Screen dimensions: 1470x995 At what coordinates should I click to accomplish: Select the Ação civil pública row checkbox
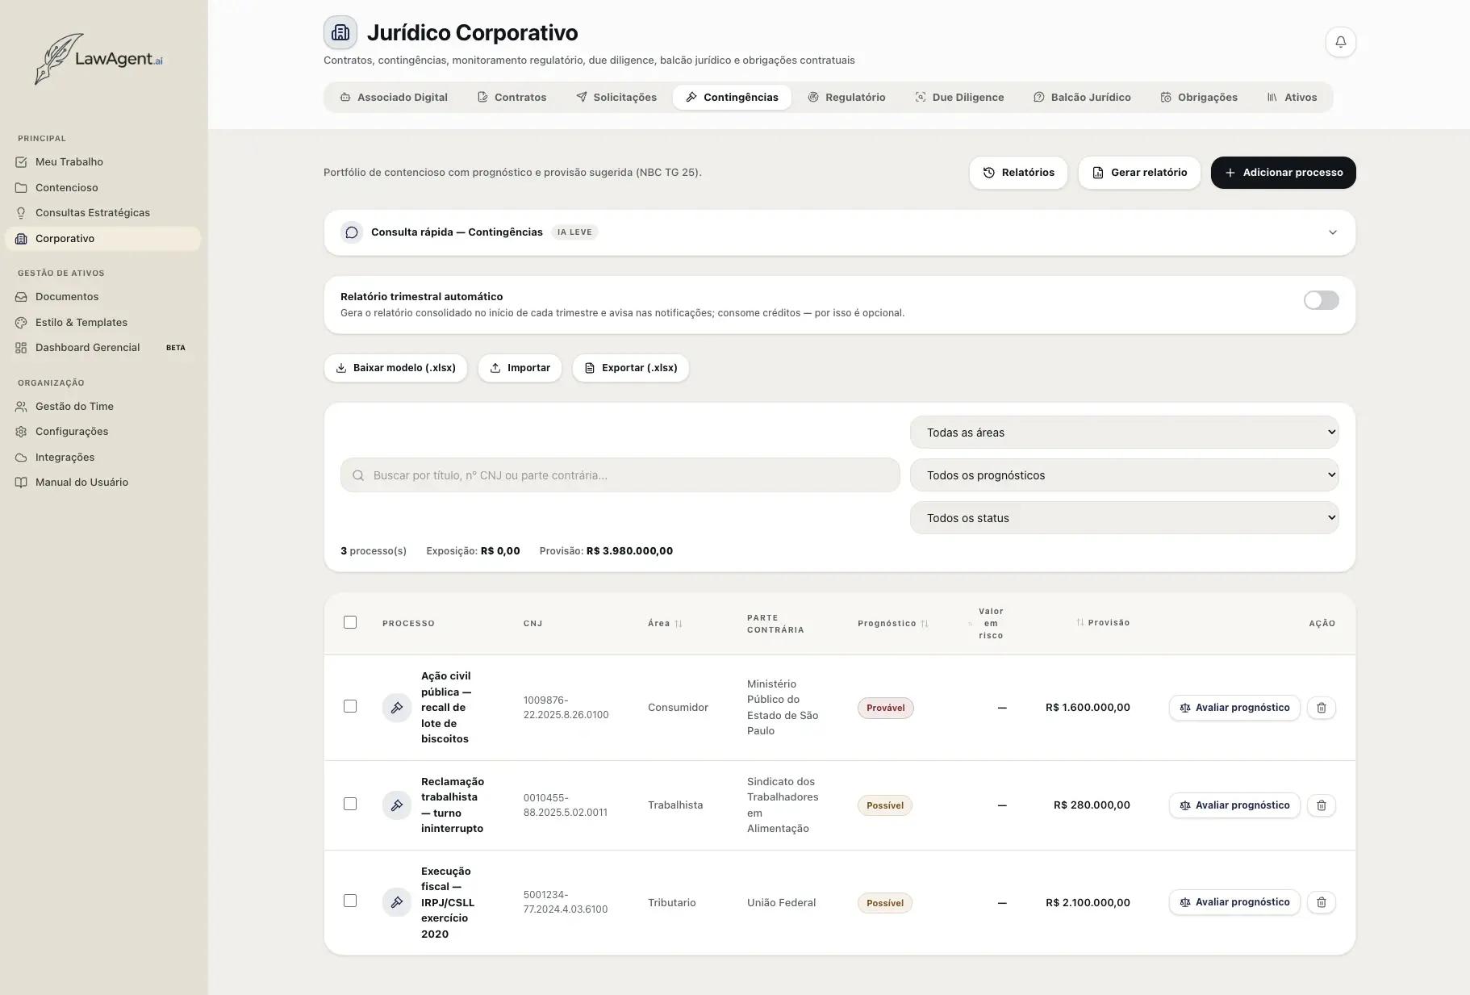(350, 706)
